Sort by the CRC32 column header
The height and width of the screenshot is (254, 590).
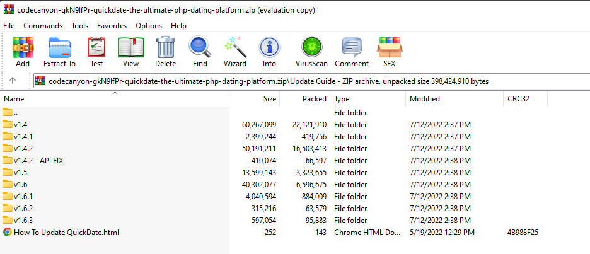(525, 98)
